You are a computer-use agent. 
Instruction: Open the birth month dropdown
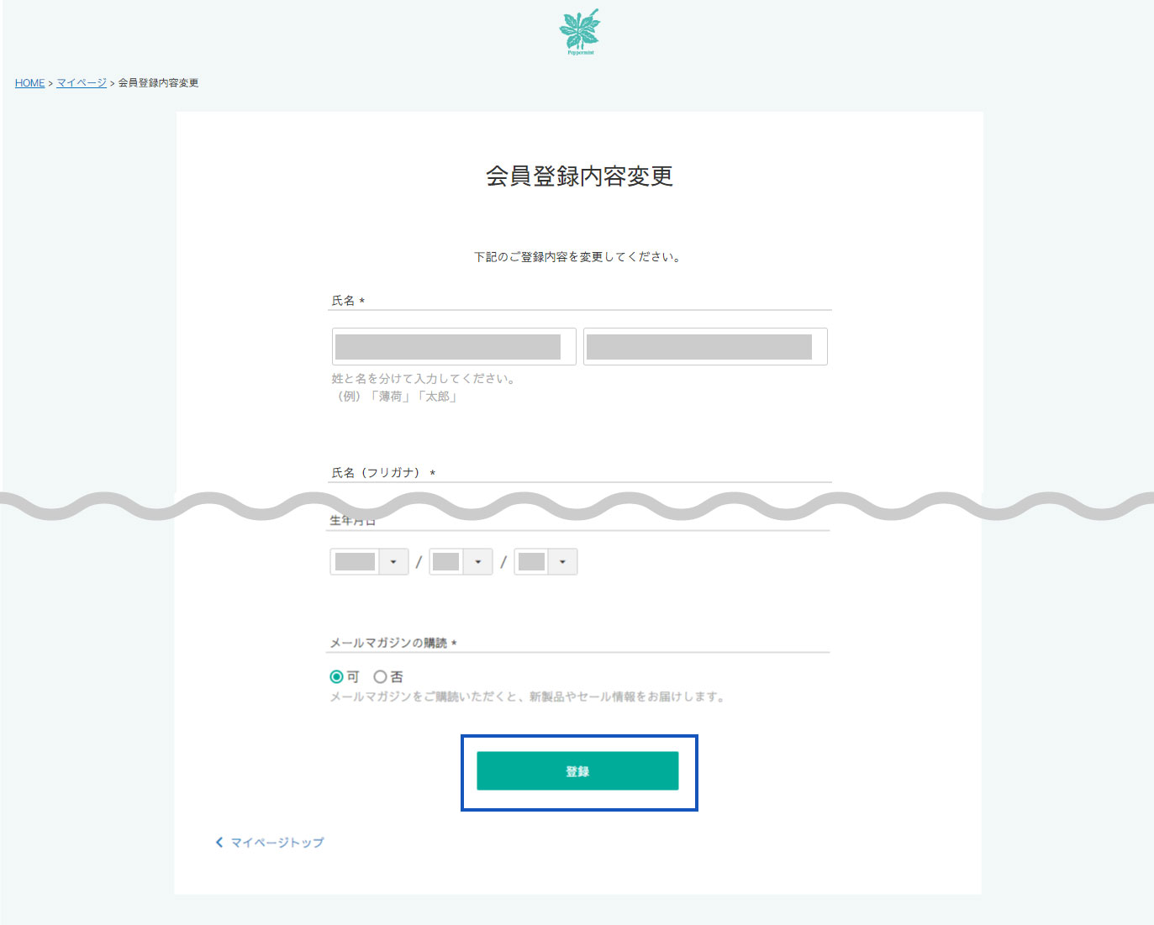[478, 561]
